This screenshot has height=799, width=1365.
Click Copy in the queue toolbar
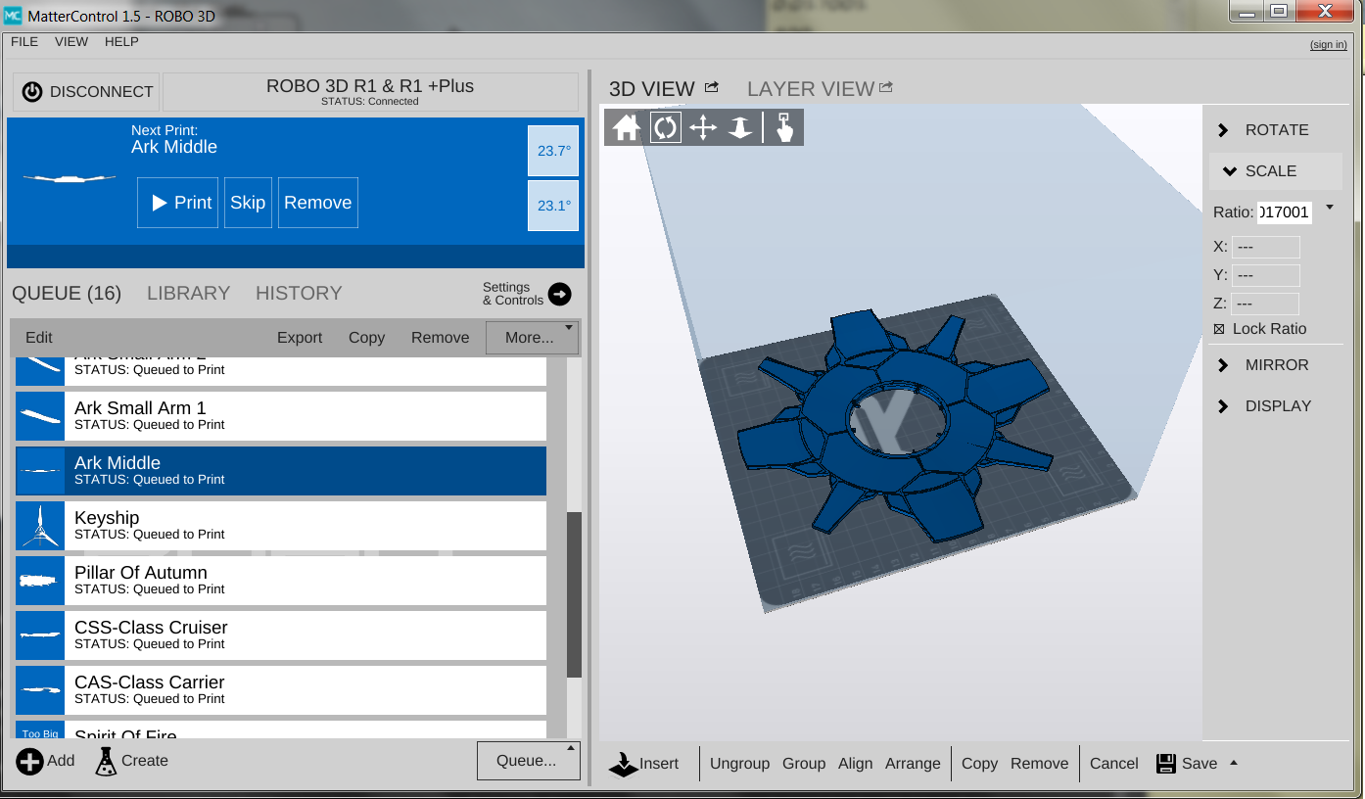[x=366, y=338]
